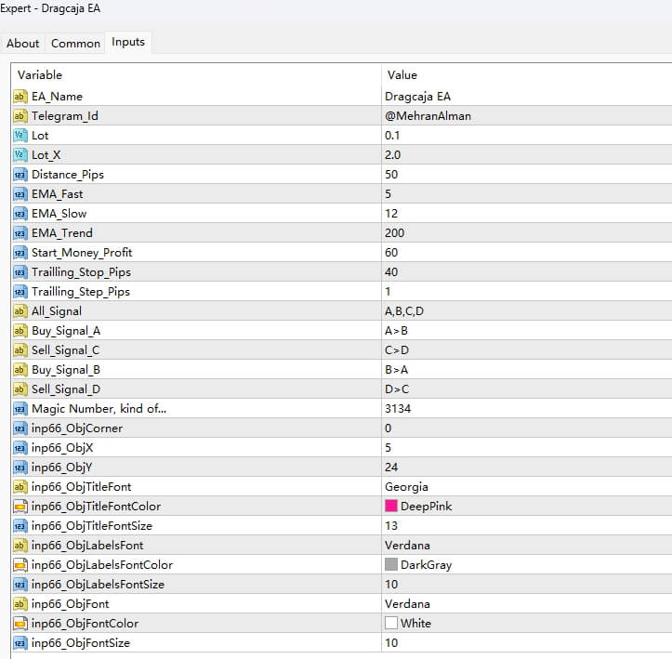Click the Start_Money_Profit value 60
This screenshot has width=672, height=659.
point(391,253)
